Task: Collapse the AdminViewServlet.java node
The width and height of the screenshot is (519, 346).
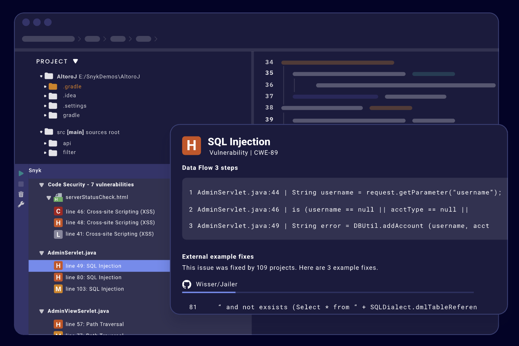Action: 42,312
